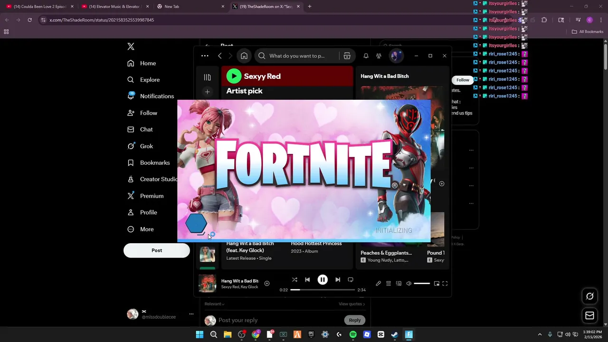
Task: Click the now playing album art thumbnail
Action: coord(207,284)
